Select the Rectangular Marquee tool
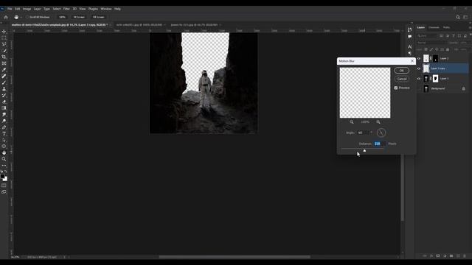 4,38
